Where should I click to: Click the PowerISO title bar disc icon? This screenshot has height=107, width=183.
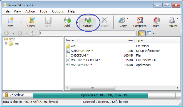point(5,5)
